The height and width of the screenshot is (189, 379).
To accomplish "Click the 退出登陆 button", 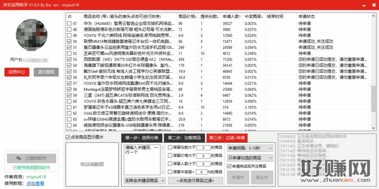I will click(46, 72).
